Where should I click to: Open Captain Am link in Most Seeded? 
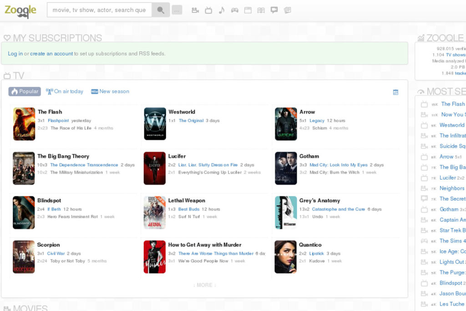coord(453,220)
